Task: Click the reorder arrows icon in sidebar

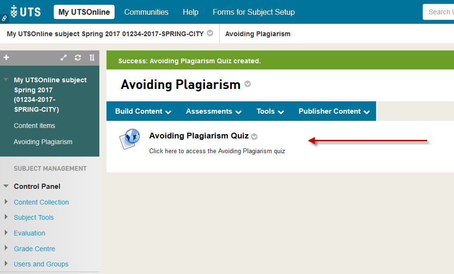Action: (x=92, y=58)
